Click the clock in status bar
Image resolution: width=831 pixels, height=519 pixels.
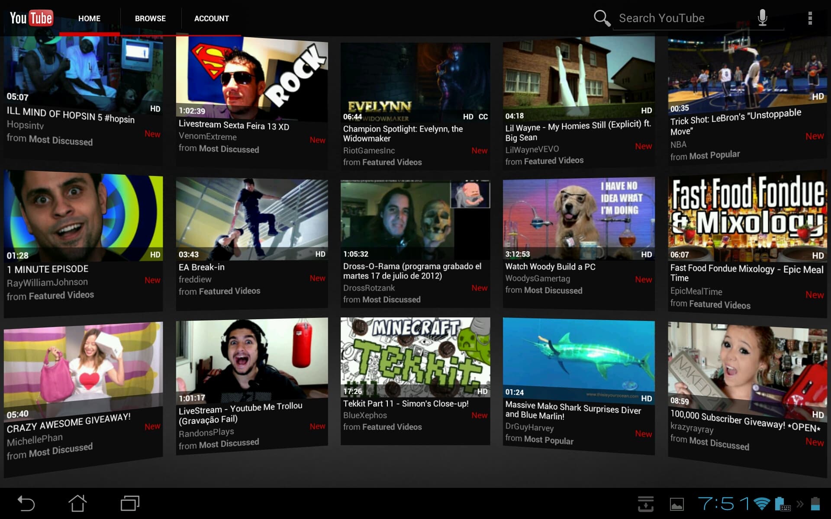click(724, 504)
